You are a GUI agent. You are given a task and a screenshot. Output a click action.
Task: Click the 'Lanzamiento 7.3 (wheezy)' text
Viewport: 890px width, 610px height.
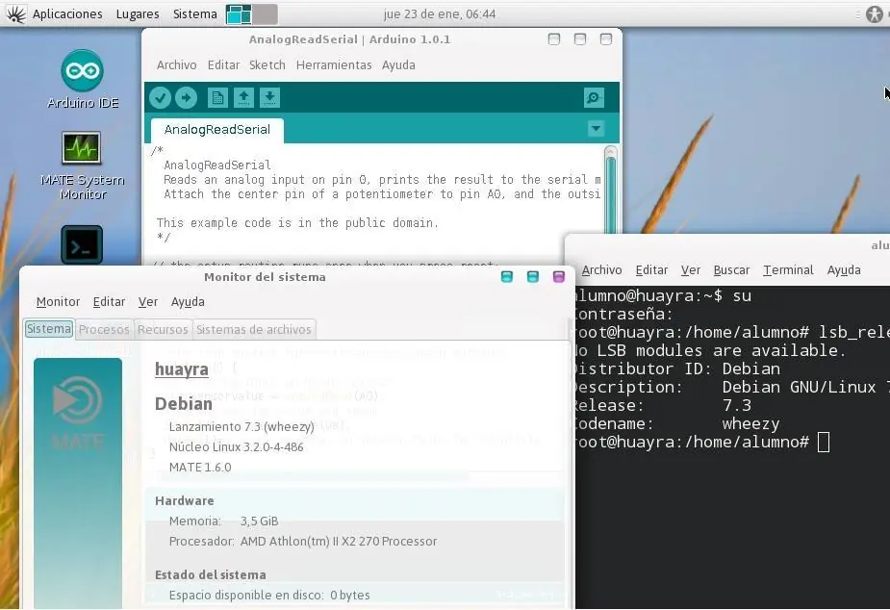(242, 427)
